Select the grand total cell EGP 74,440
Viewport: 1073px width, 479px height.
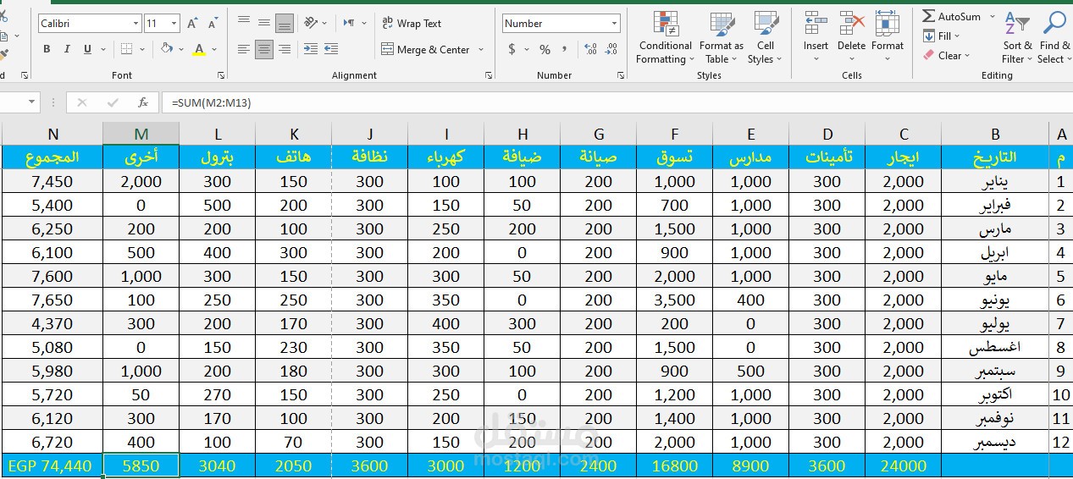pos(53,465)
